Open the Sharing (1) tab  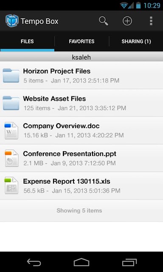click(136, 42)
